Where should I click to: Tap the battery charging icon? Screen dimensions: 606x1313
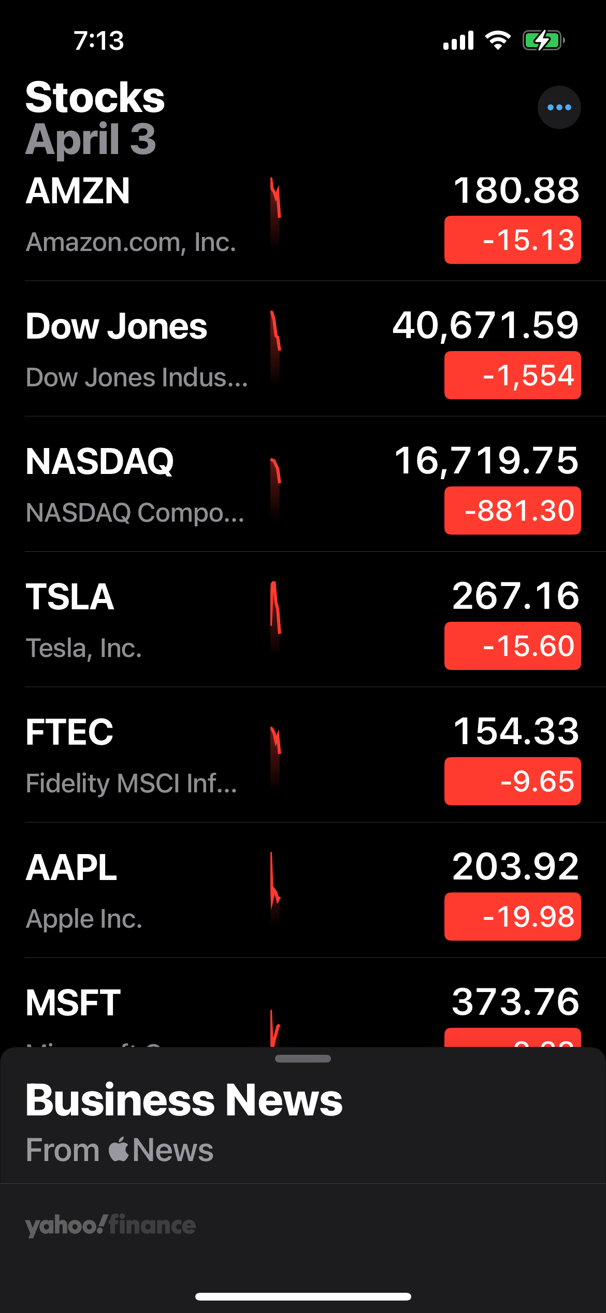[543, 40]
